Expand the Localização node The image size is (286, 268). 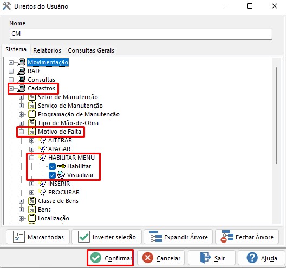coord(21,218)
